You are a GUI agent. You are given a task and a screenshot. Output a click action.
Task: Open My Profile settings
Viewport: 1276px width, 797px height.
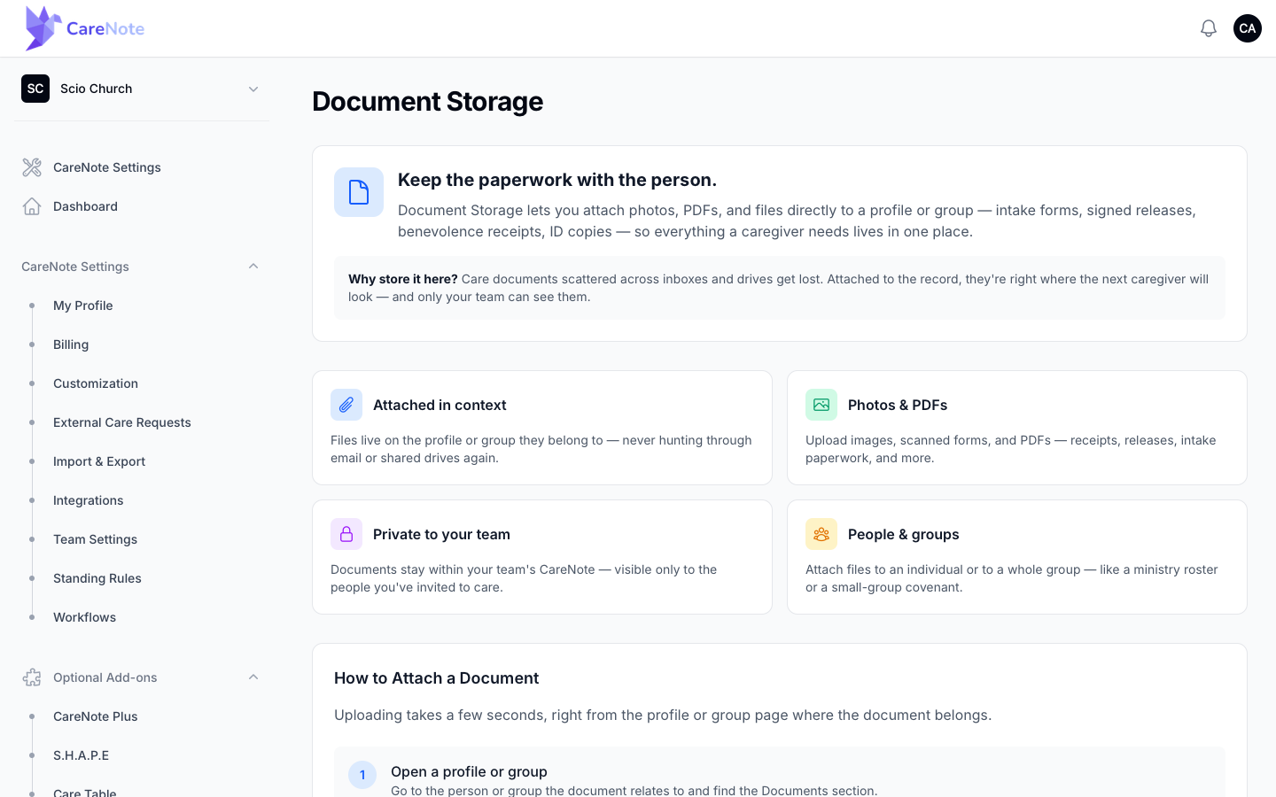pyautogui.click(x=83, y=306)
